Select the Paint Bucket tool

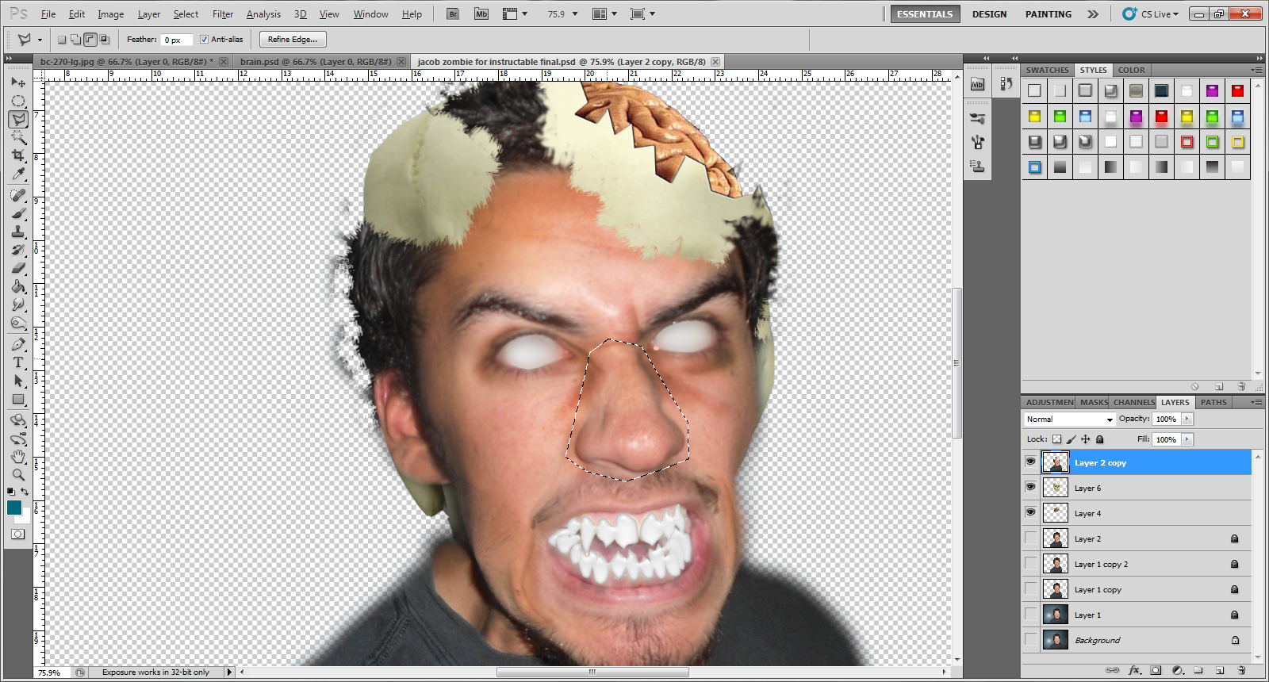click(18, 286)
